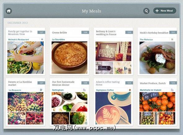Open the Creme Brûlée dish photo
183x135 pixels.
pyautogui.click(x=69, y=58)
